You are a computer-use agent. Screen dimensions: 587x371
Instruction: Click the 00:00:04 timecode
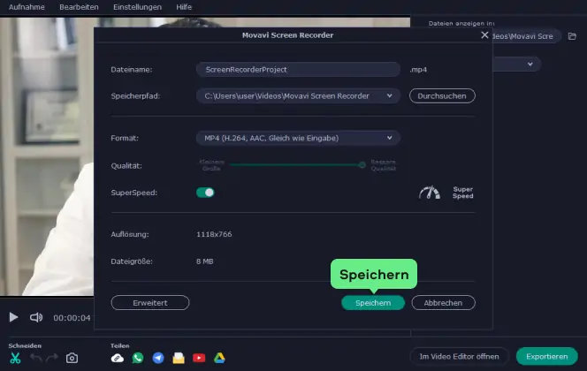[72, 317]
